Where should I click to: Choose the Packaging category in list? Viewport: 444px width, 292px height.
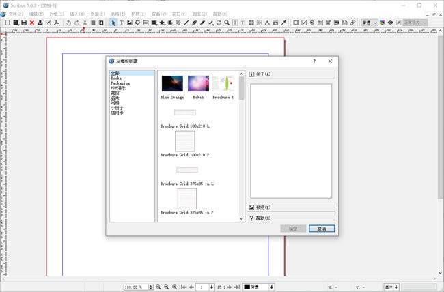(x=120, y=83)
